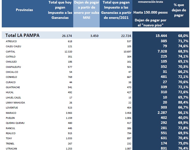Viewport: 190px width, 150px height.
Task: Select the 71,7% value for ATREUCO
Action: (183, 41)
